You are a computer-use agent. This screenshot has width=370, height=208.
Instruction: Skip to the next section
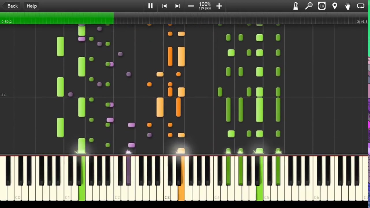tap(177, 6)
